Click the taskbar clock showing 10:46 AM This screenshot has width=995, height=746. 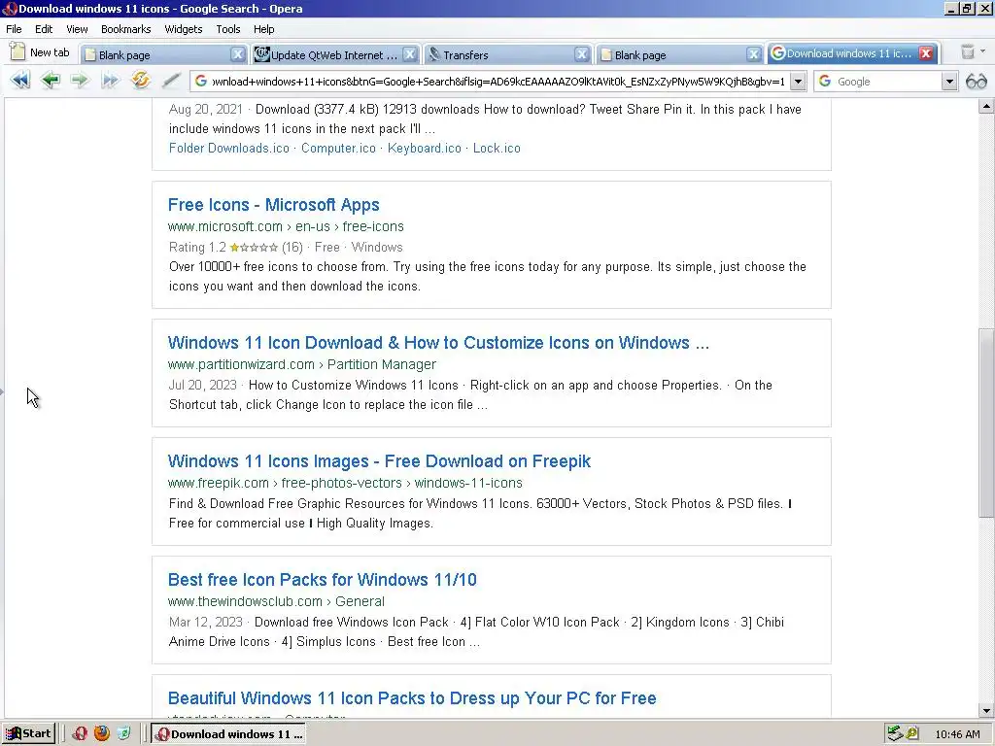coord(957,734)
